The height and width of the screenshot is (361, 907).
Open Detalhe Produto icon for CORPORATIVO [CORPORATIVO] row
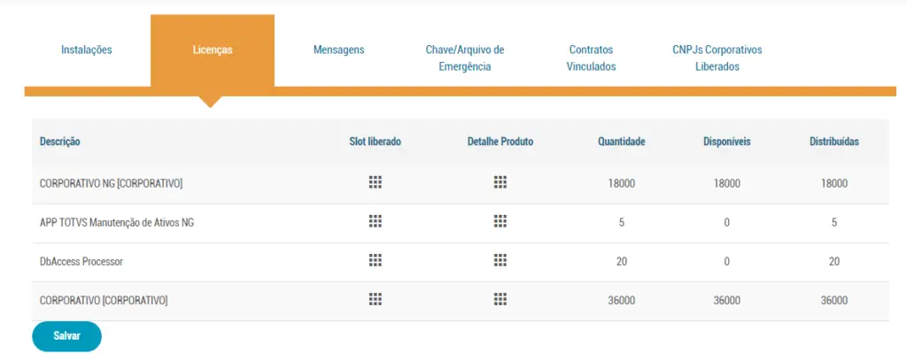500,299
